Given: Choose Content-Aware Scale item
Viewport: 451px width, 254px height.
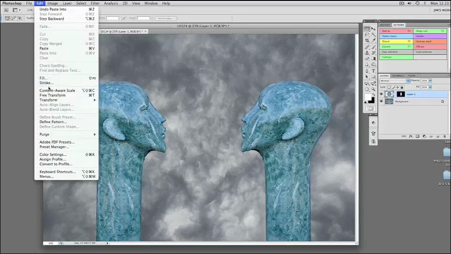Looking at the screenshot, I should [67, 90].
